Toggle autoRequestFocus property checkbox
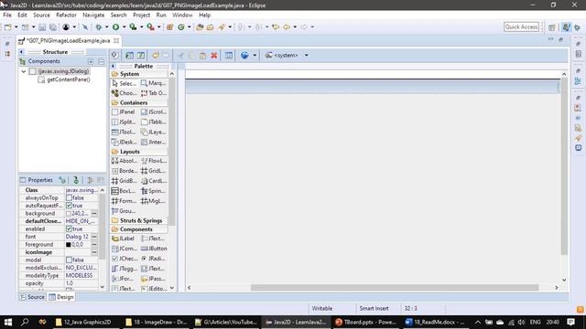 tap(69, 206)
